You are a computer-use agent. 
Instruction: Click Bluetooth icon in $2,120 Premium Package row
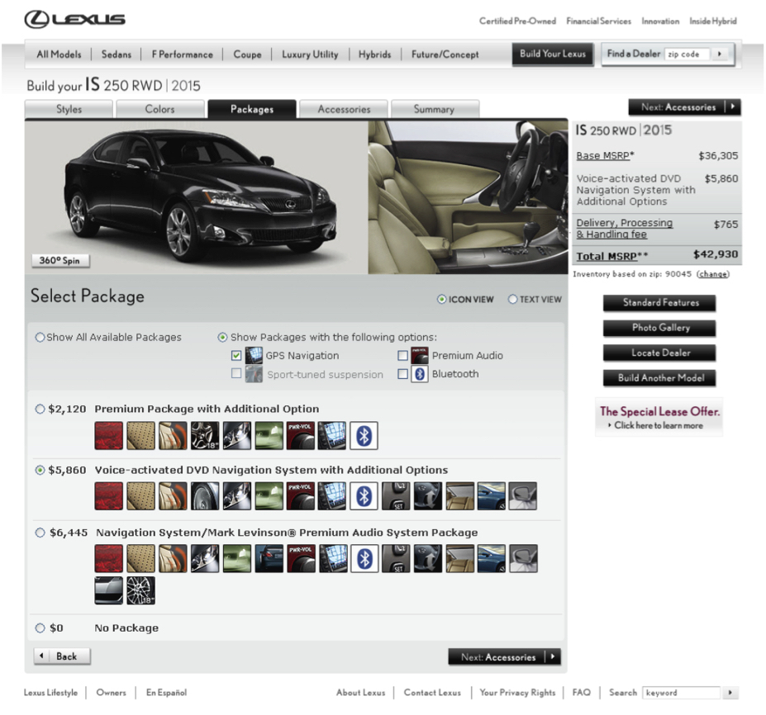[364, 436]
